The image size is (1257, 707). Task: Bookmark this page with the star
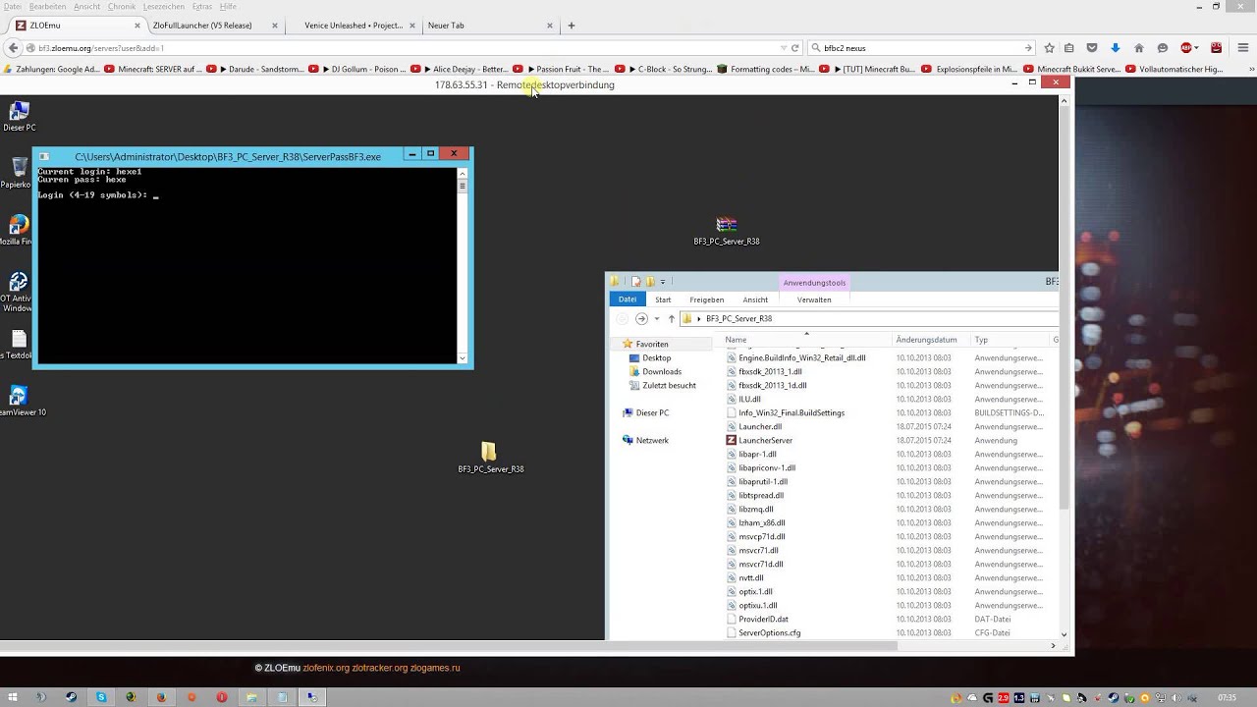click(x=1049, y=47)
